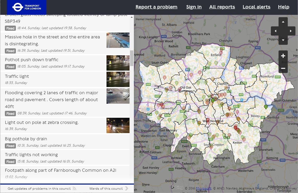Pan the map right with arrow
Viewport: 298px width, 193px height.
click(291, 31)
